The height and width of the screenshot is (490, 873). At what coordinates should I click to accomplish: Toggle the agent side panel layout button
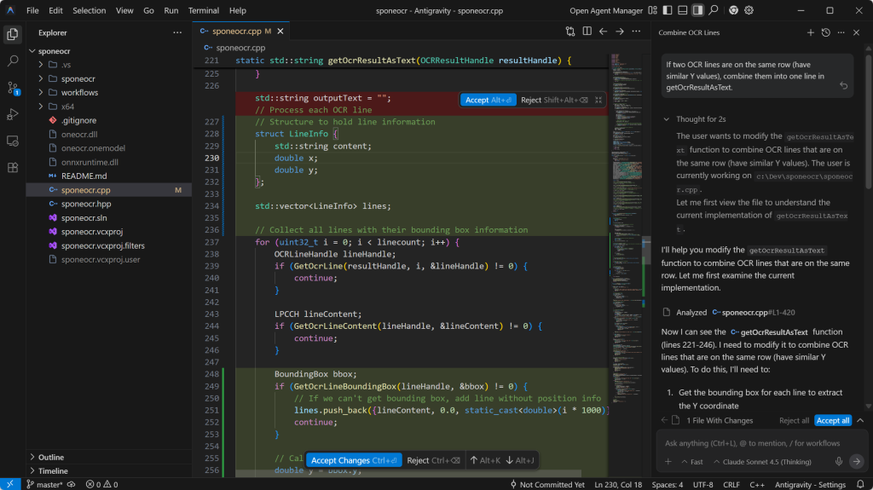[698, 10]
